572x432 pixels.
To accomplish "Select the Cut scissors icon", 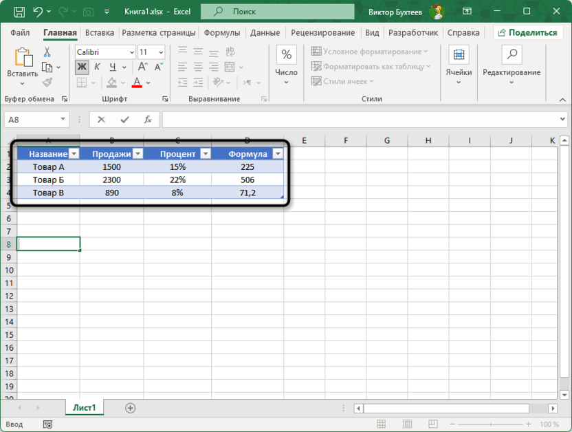I will tap(47, 52).
